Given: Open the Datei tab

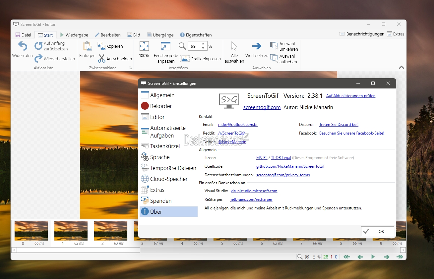Looking at the screenshot, I should click(x=23, y=35).
